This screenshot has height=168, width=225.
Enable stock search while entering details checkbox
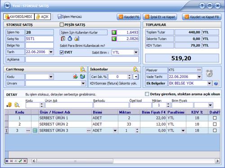(x=147, y=94)
